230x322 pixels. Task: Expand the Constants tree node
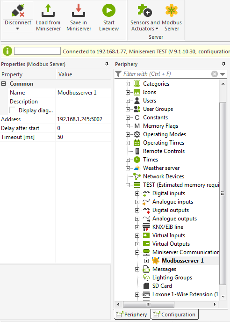tap(128, 117)
